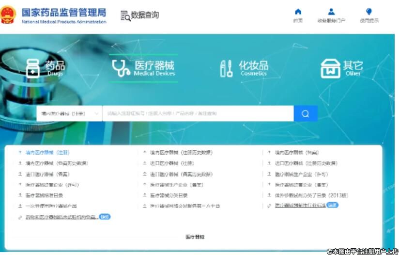
Task: Select the 化妆品 Cosmetics tab
Action: [253, 65]
